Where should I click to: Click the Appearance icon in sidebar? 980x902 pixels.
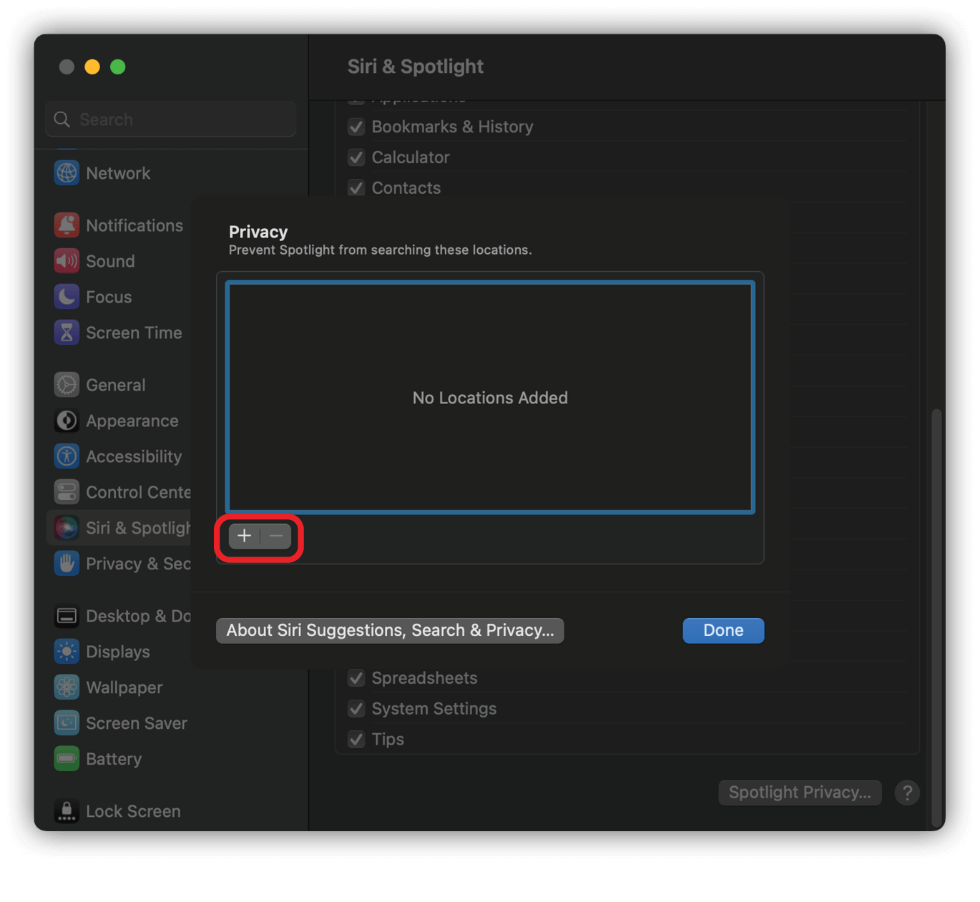[67, 421]
